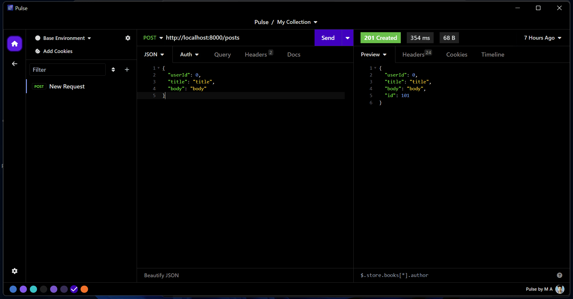Click Beautify JSON
Viewport: 573px width, 299px height.
click(x=161, y=275)
